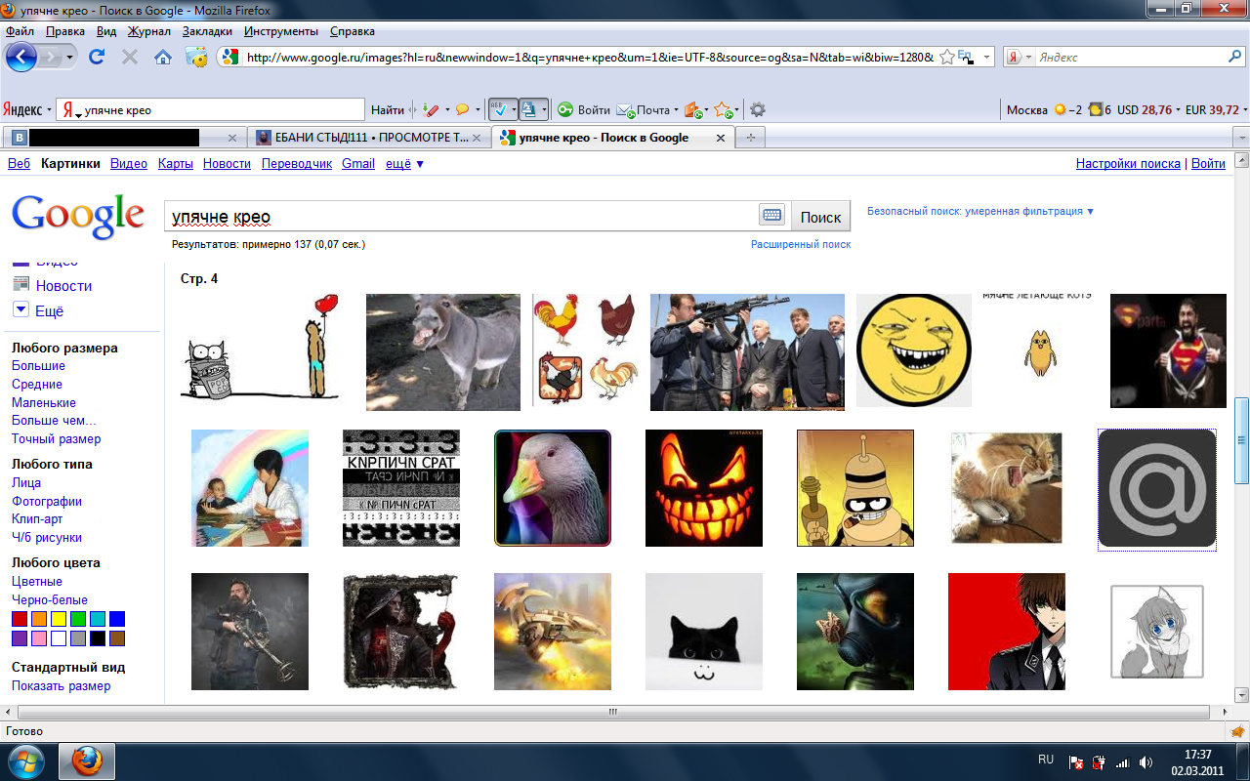Switch to the redacted first tab
1250x781 pixels.
[x=124, y=138]
